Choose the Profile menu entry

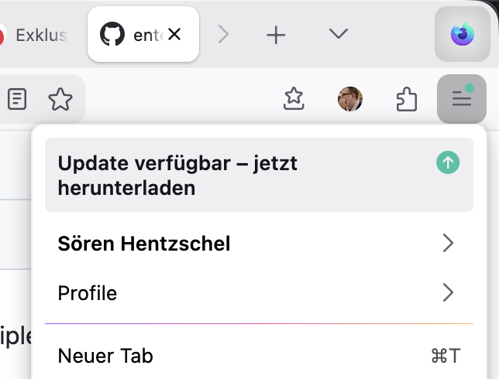tap(88, 293)
